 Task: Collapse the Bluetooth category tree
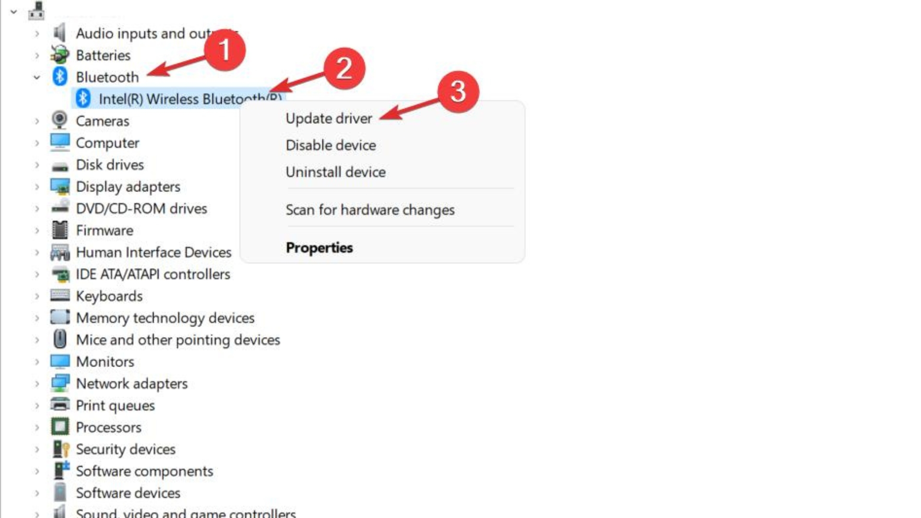click(35, 77)
